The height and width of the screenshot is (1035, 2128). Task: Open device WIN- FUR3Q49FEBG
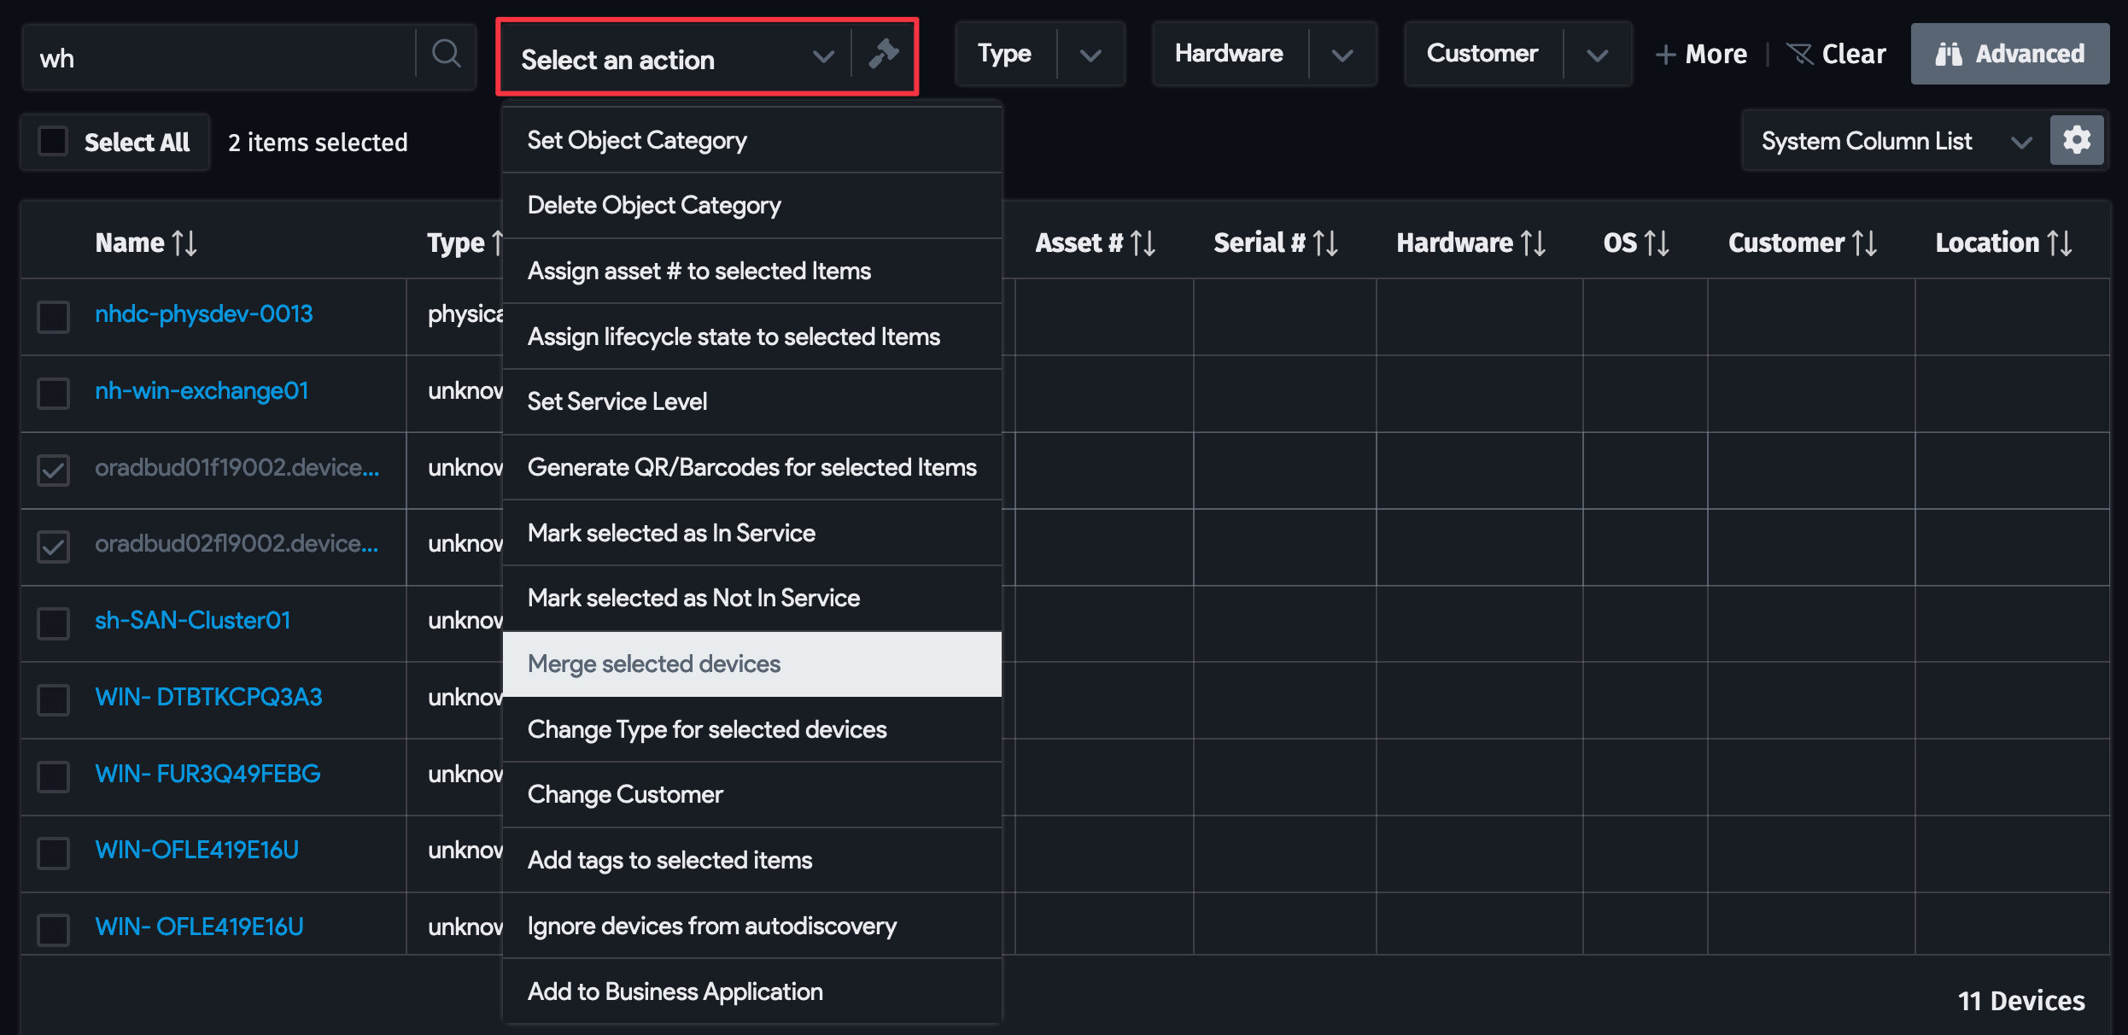tap(208, 775)
